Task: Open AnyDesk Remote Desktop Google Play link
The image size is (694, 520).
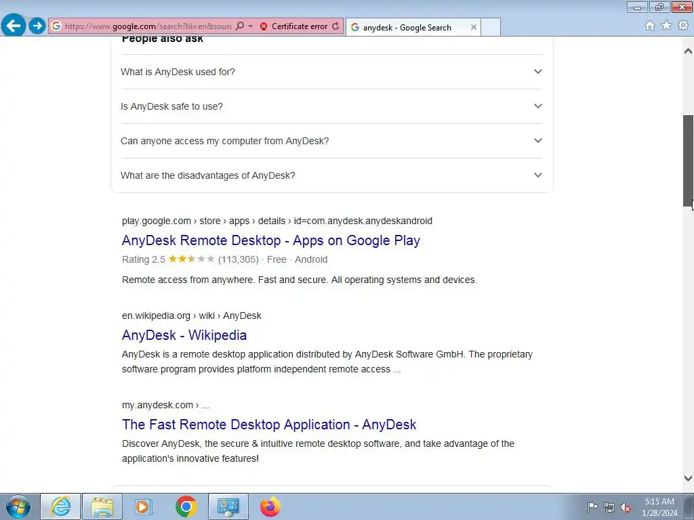Action: 271,240
